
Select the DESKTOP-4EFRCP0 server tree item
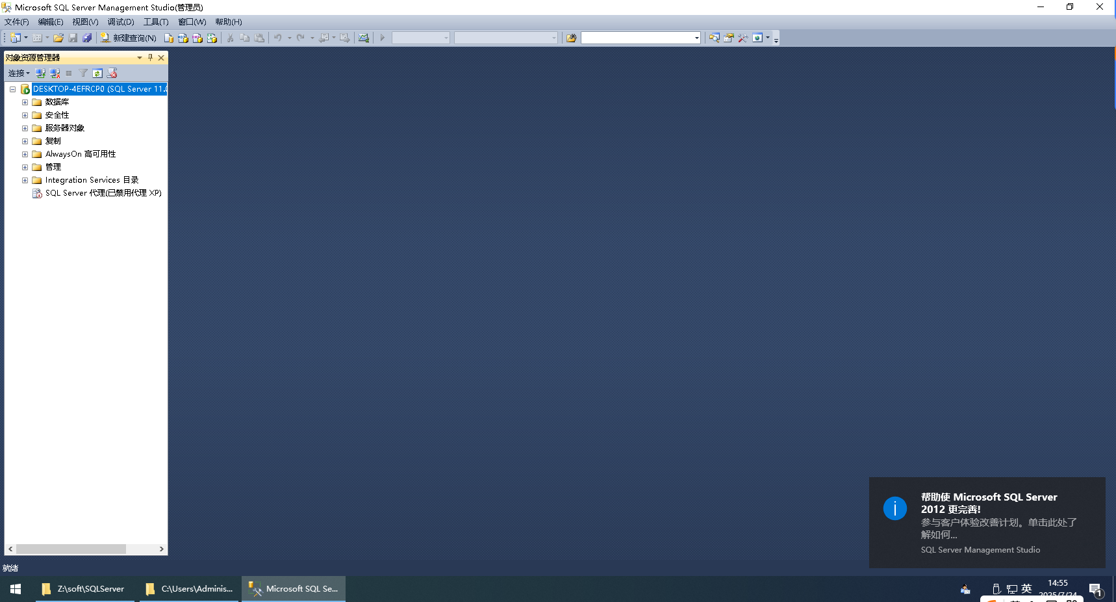[x=99, y=89]
